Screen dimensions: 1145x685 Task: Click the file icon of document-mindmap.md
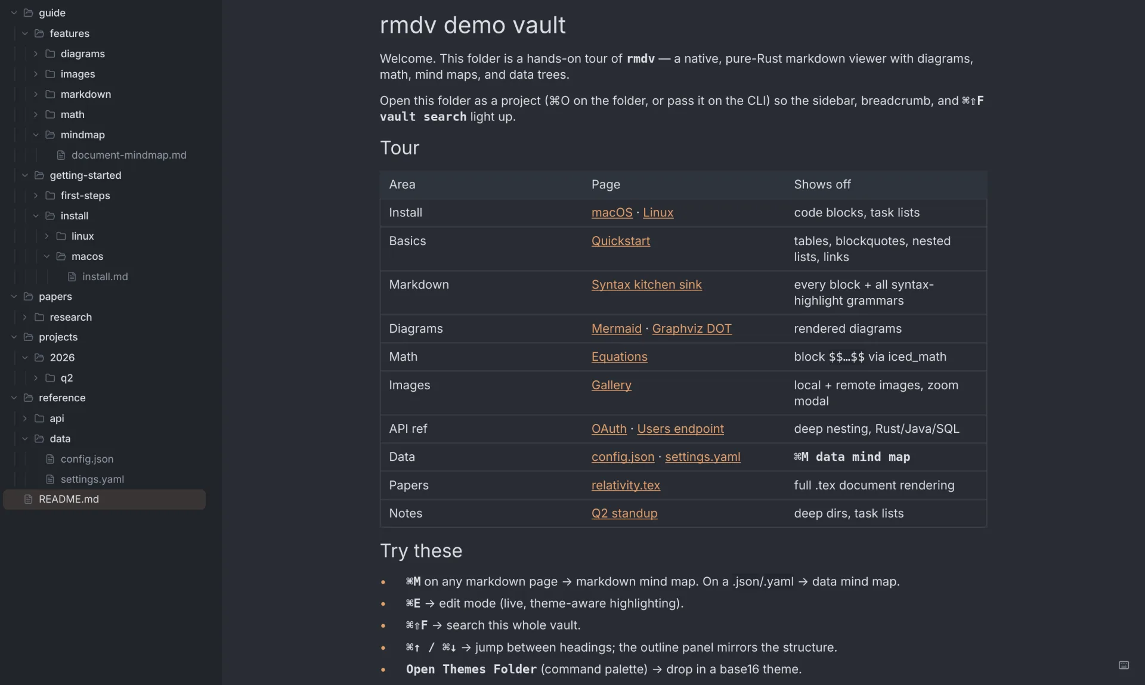(61, 155)
